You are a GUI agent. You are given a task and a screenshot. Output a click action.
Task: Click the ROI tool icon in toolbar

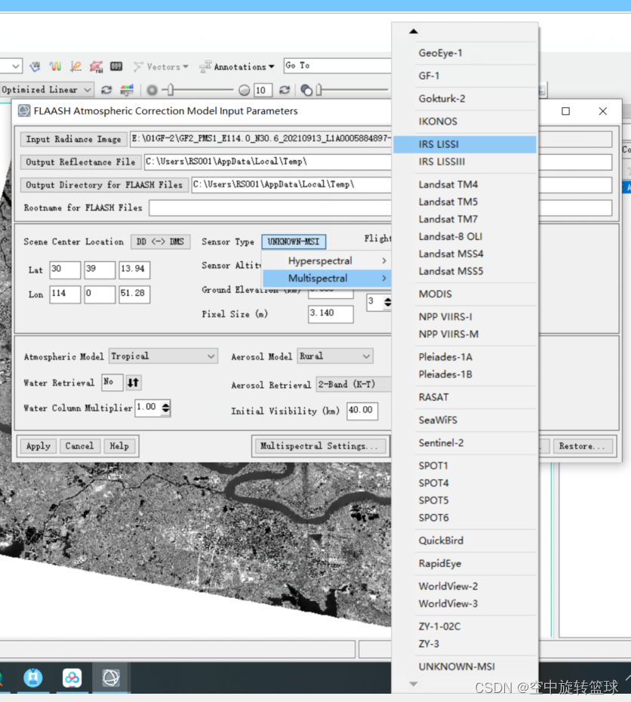pyautogui.click(x=97, y=66)
